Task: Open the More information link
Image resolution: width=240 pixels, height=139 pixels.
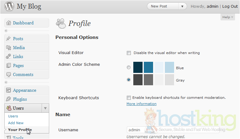Action: click(x=141, y=104)
